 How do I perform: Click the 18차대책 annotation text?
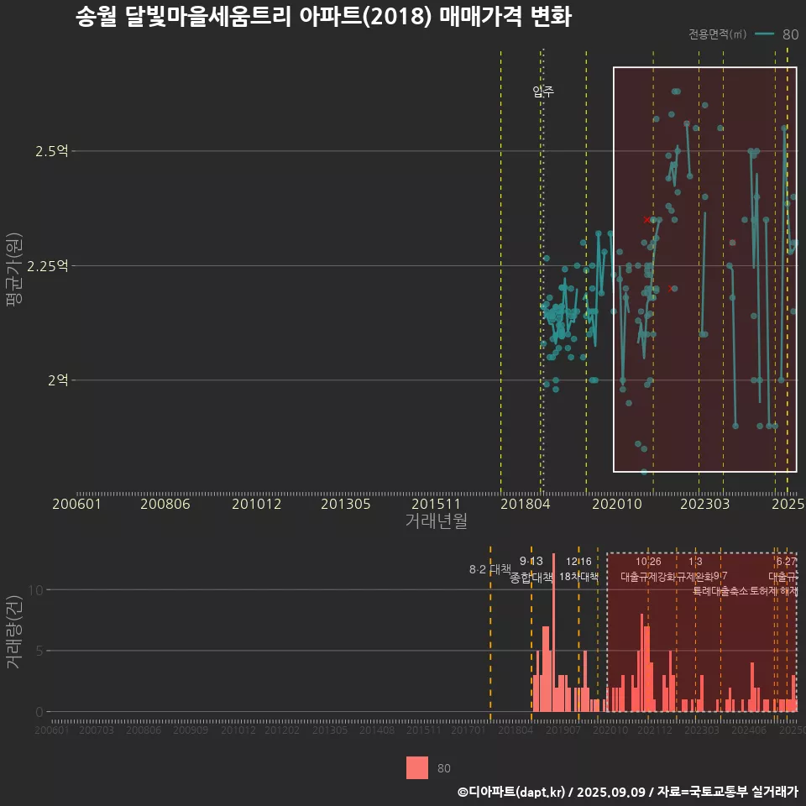click(x=578, y=577)
